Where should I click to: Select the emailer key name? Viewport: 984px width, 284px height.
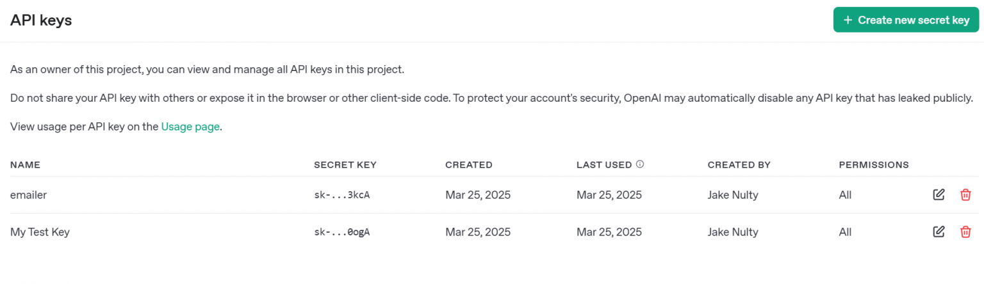[x=28, y=195]
